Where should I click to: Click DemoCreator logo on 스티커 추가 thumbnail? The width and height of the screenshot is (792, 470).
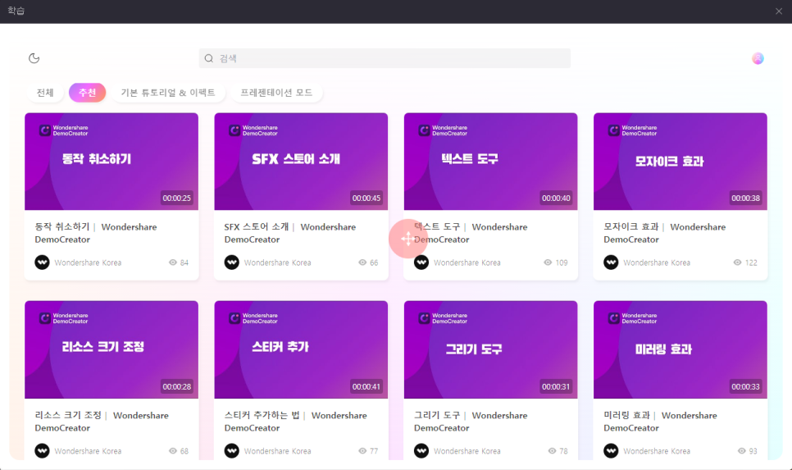[x=253, y=318]
